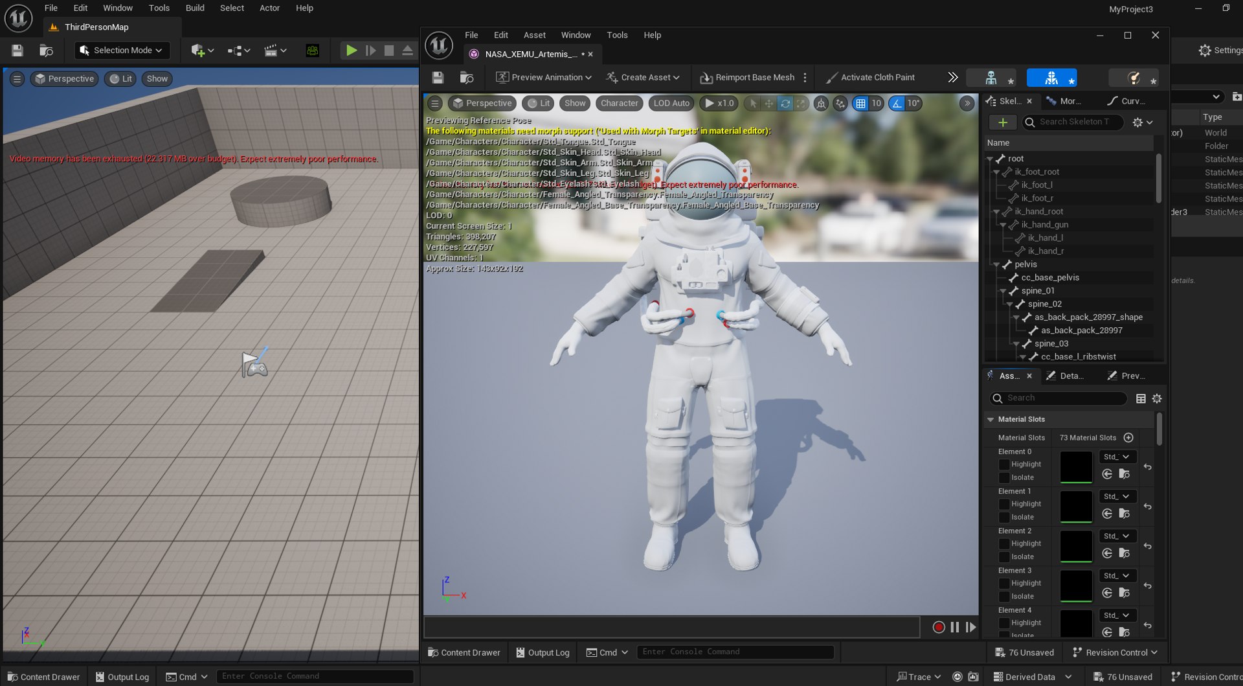
Task: Select the highlighted Skeletal Mesh mode button
Action: 1051,78
